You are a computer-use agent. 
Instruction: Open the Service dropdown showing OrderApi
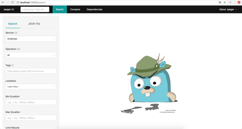pyautogui.click(x=31, y=39)
